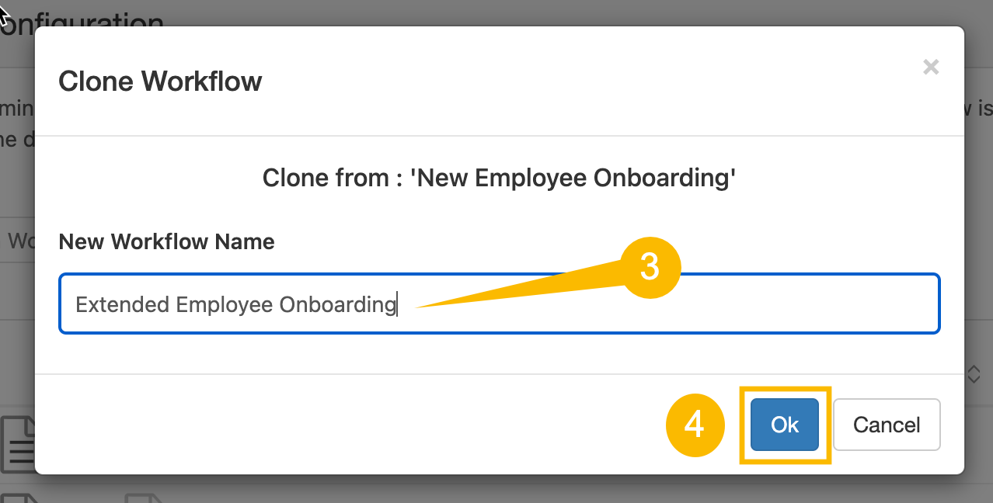Click the New Workflow Name label

pos(166,241)
